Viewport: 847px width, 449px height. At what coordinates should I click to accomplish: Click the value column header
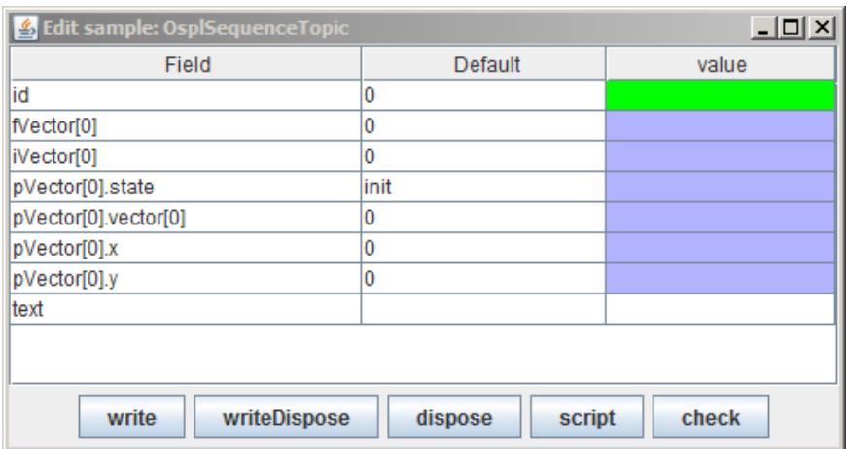(721, 64)
